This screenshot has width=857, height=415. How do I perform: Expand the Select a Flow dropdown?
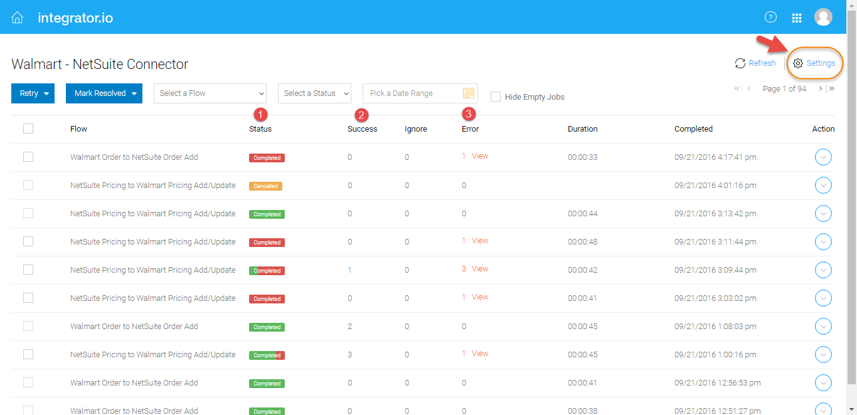(x=210, y=93)
